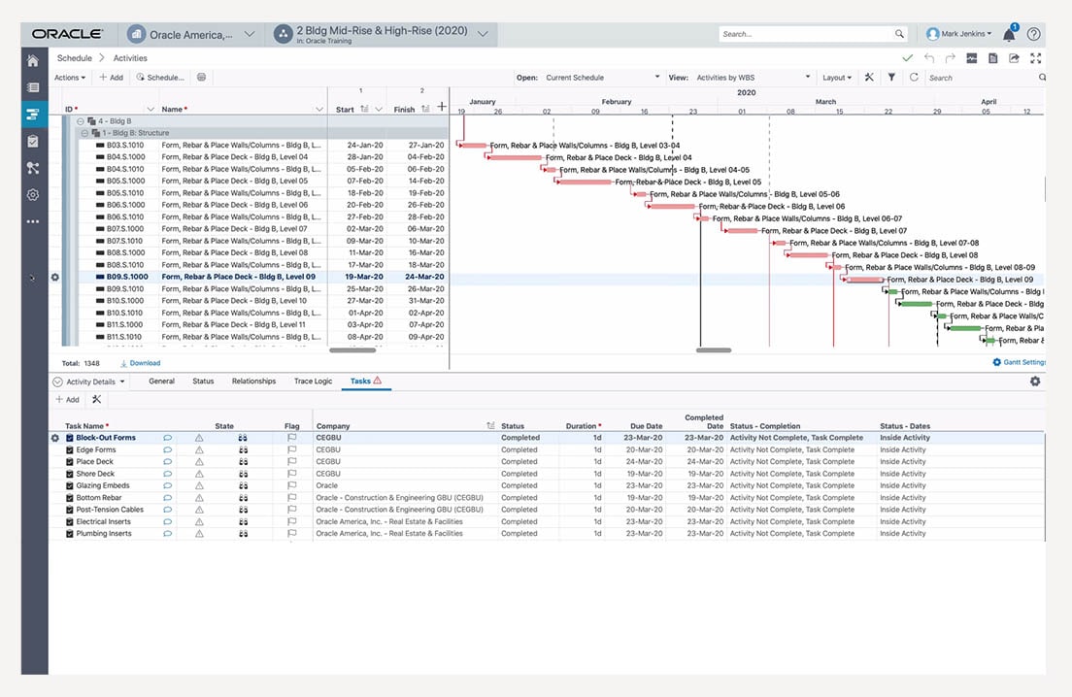This screenshot has height=697, width=1072.
Task: Toggle the flag for Plumbing Inserts
Action: click(x=291, y=534)
